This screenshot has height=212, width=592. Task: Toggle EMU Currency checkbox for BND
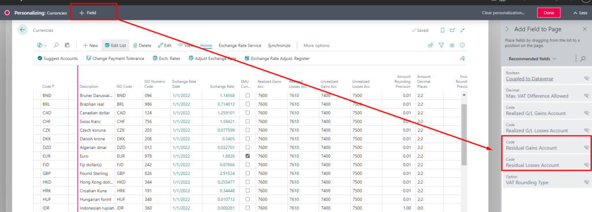click(247, 95)
